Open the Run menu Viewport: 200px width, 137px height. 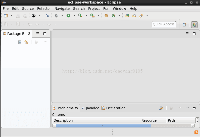tap(106, 9)
